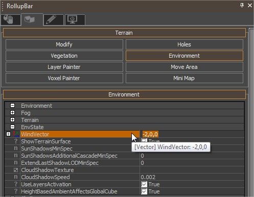Open the Vegetation tool
Screen dimensions: 254x197
tap(64, 56)
